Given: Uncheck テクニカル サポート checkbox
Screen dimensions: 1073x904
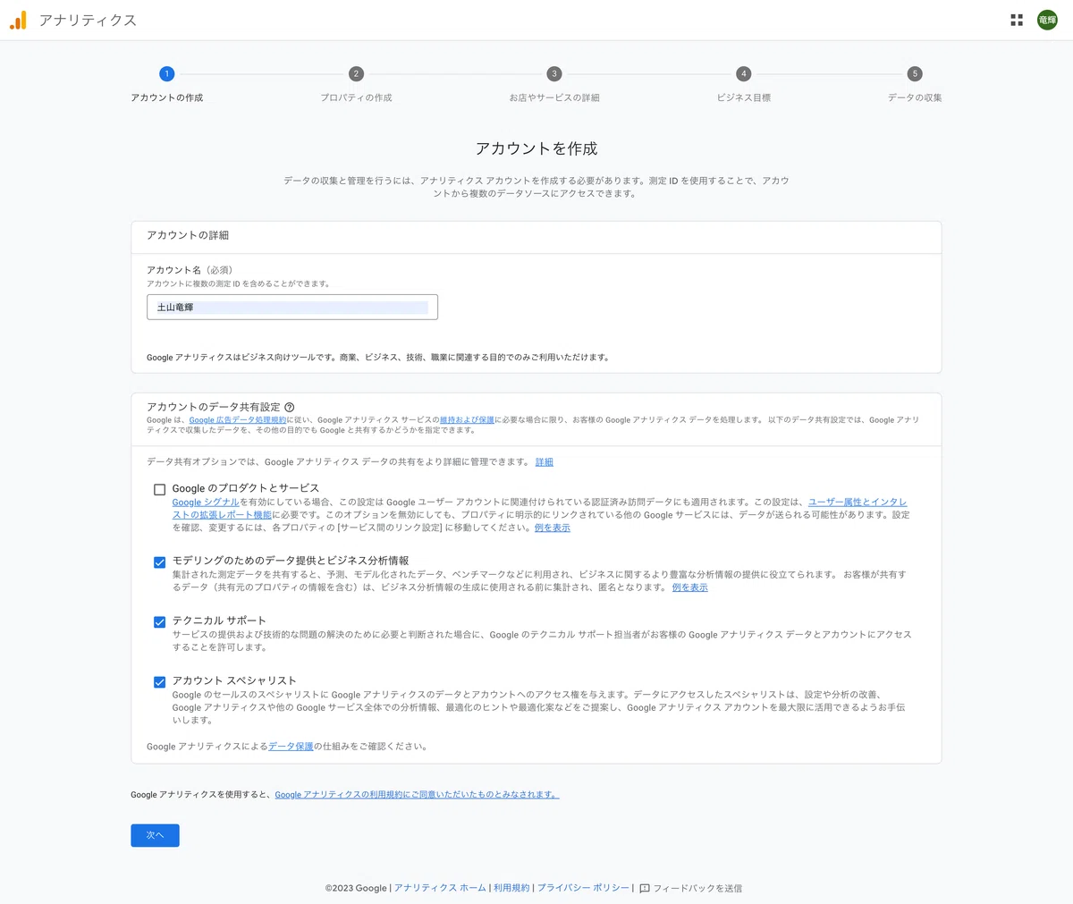Looking at the screenshot, I should click(160, 622).
